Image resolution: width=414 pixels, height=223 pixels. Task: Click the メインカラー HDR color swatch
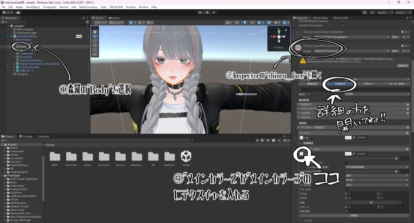(x=348, y=138)
